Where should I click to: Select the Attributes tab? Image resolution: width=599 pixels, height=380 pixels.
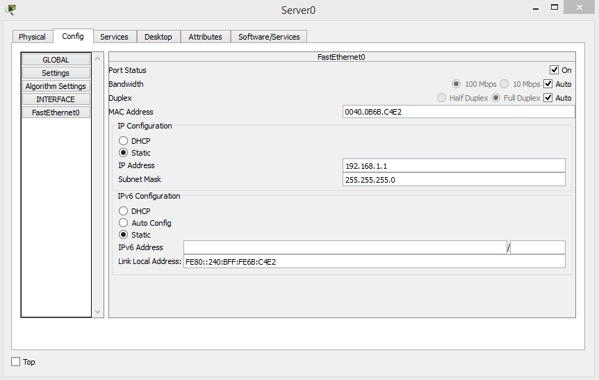(205, 37)
